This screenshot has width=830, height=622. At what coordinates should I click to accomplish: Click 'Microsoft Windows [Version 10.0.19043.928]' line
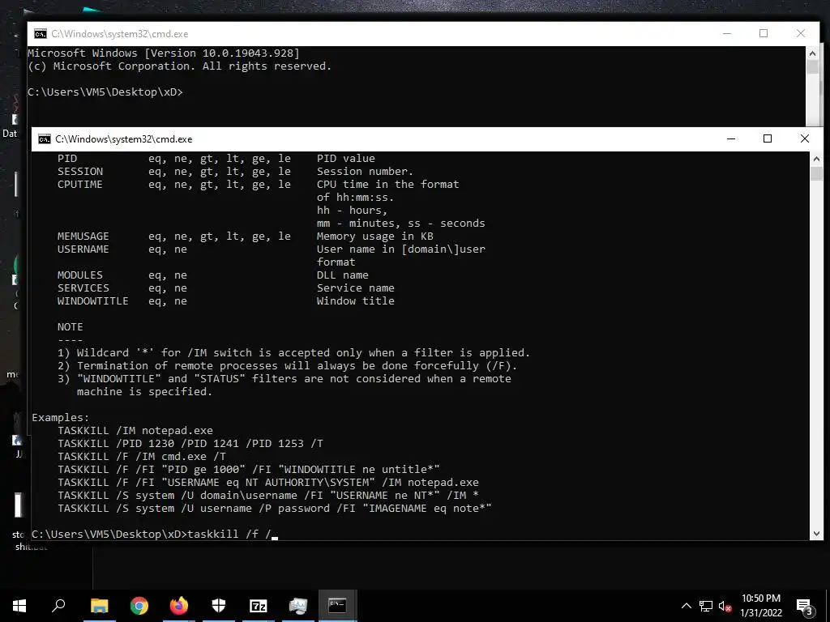coord(164,53)
